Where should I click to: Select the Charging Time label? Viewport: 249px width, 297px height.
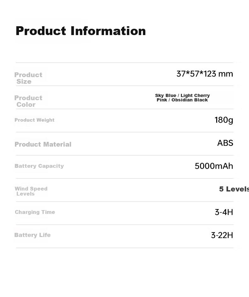point(35,212)
